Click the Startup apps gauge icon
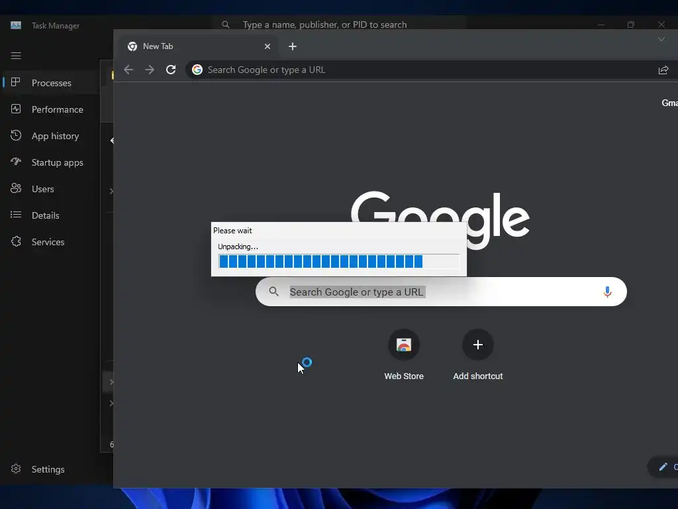The width and height of the screenshot is (678, 509). tap(16, 162)
